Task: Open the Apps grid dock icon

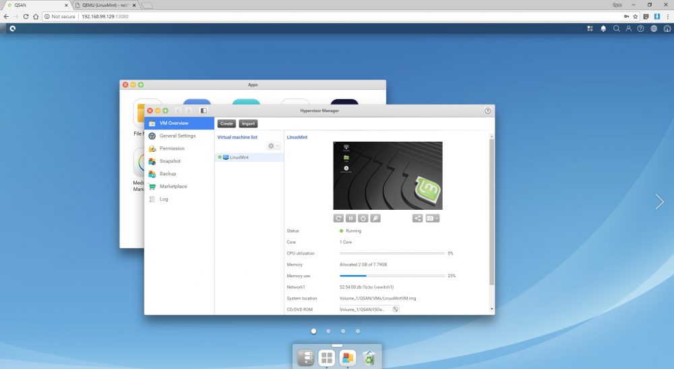Action: [x=327, y=358]
